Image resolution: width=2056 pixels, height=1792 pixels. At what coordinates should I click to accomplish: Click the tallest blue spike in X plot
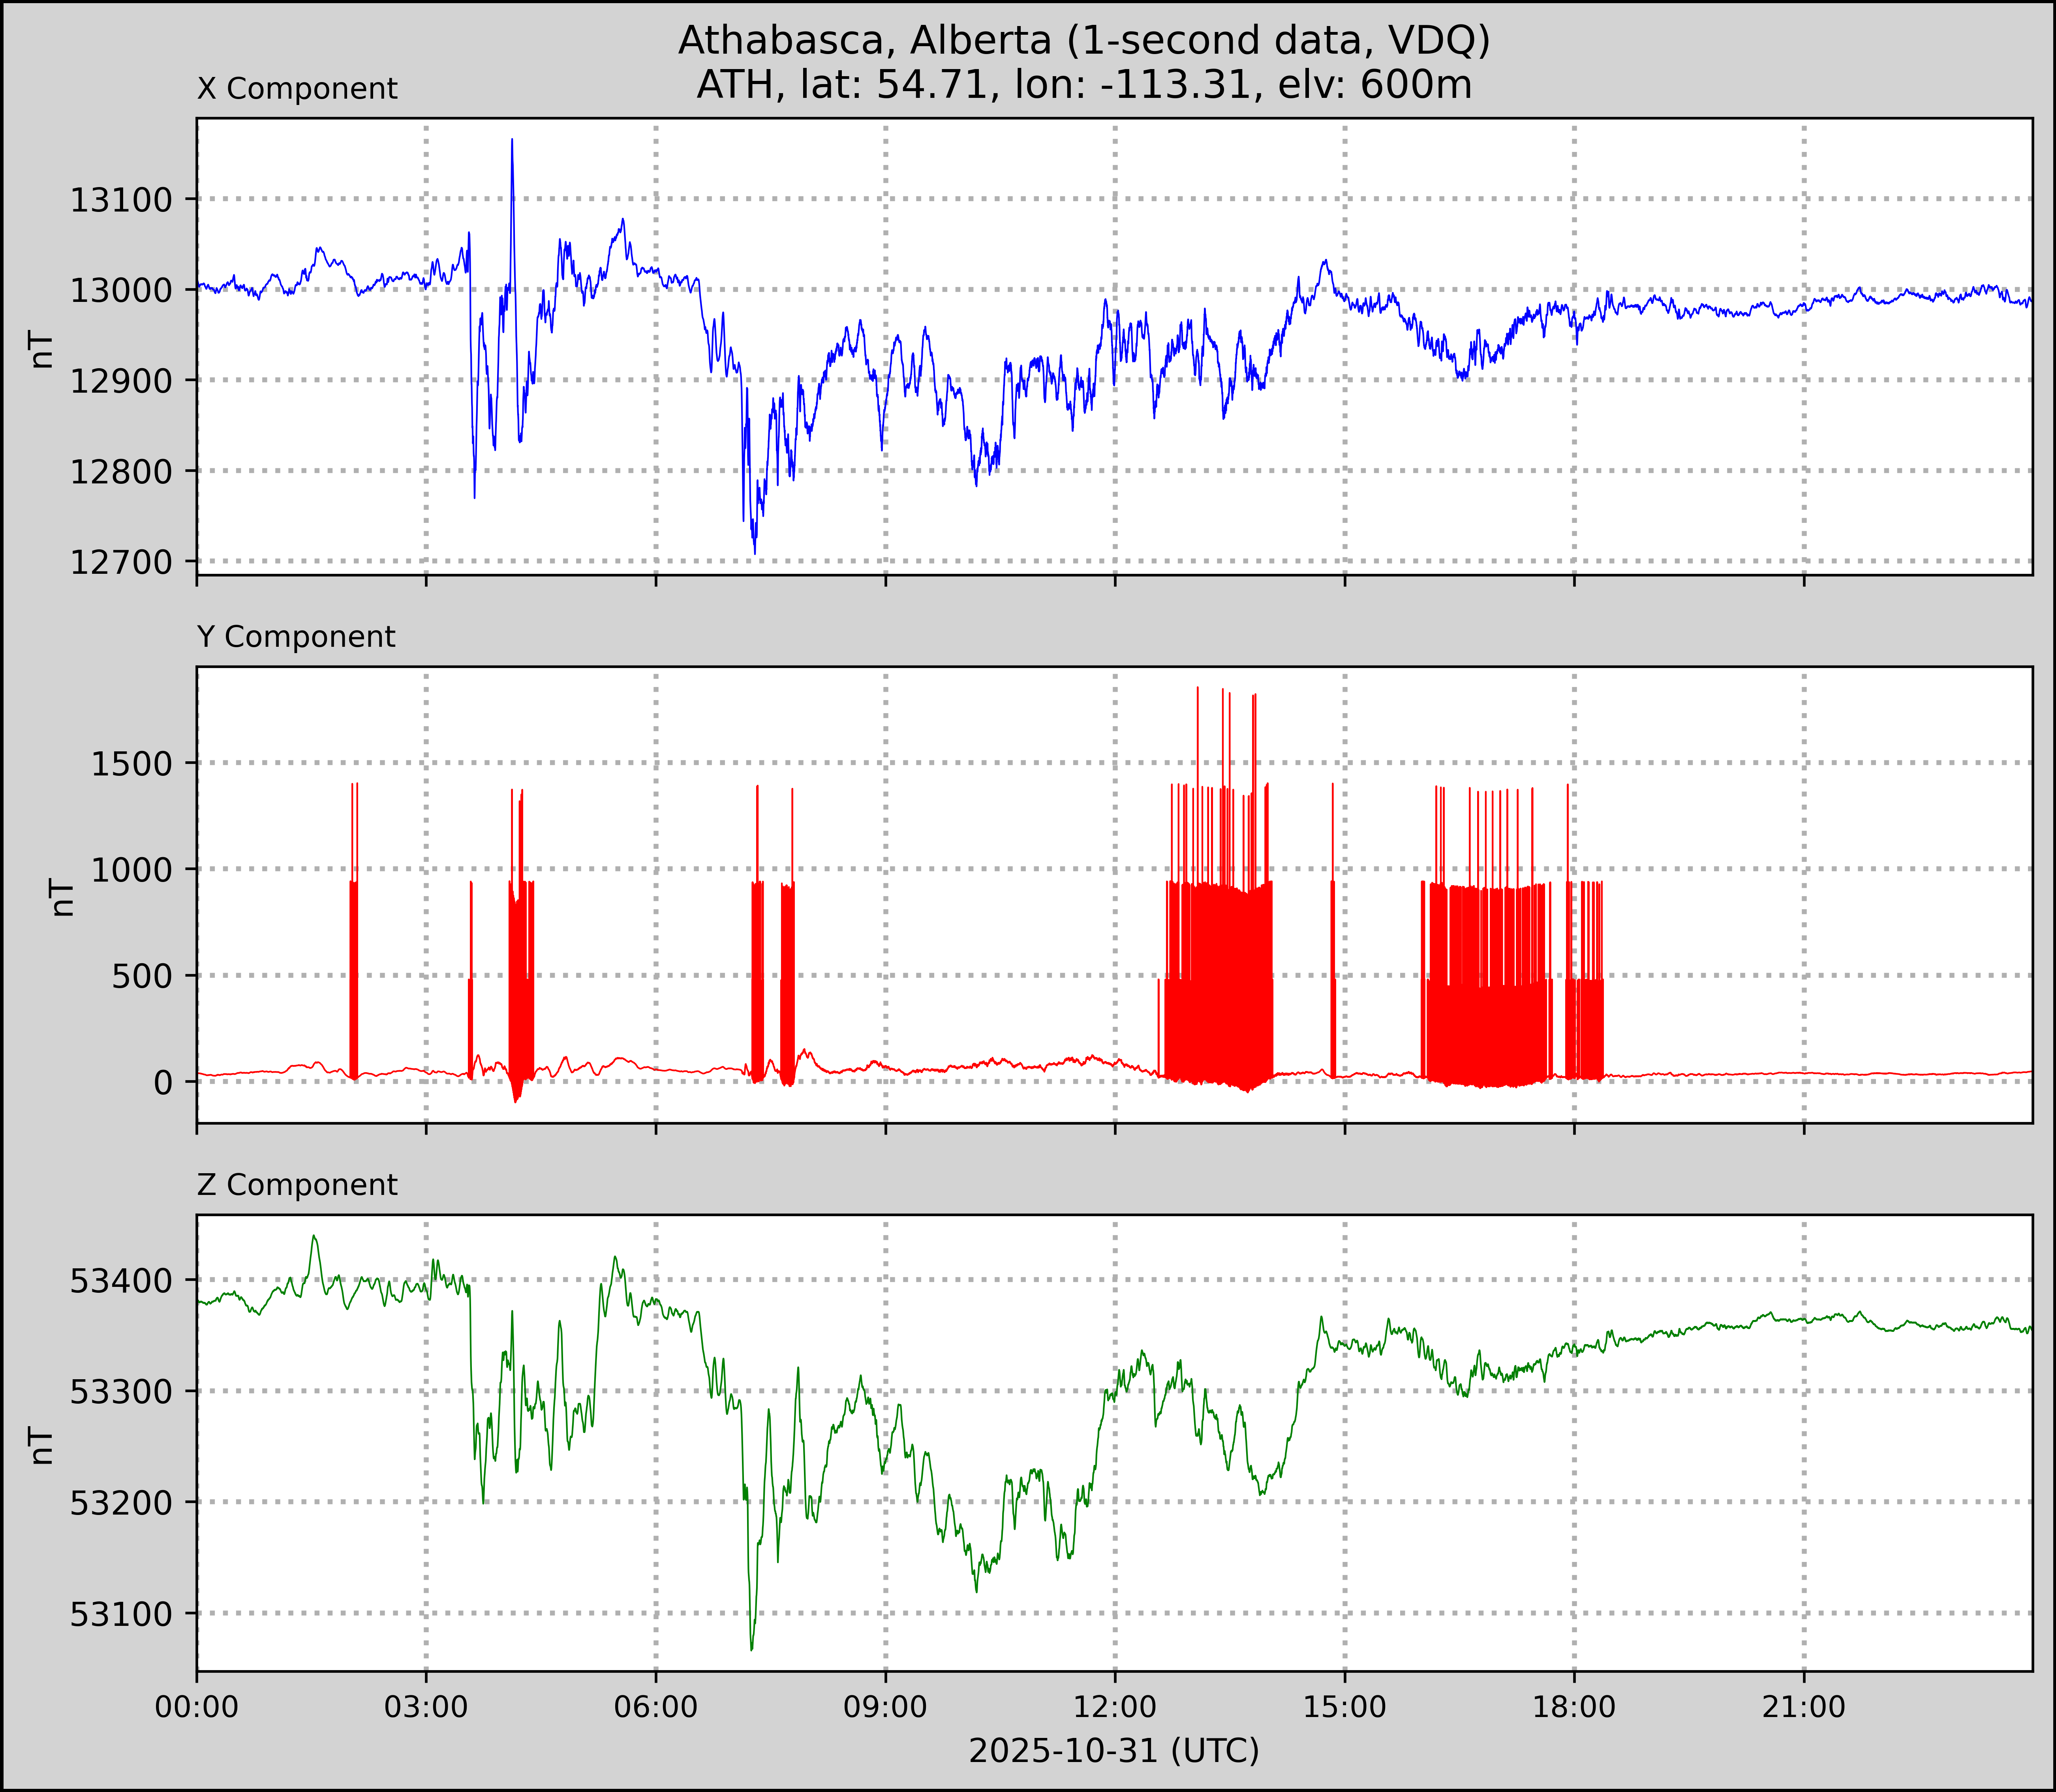(512, 142)
